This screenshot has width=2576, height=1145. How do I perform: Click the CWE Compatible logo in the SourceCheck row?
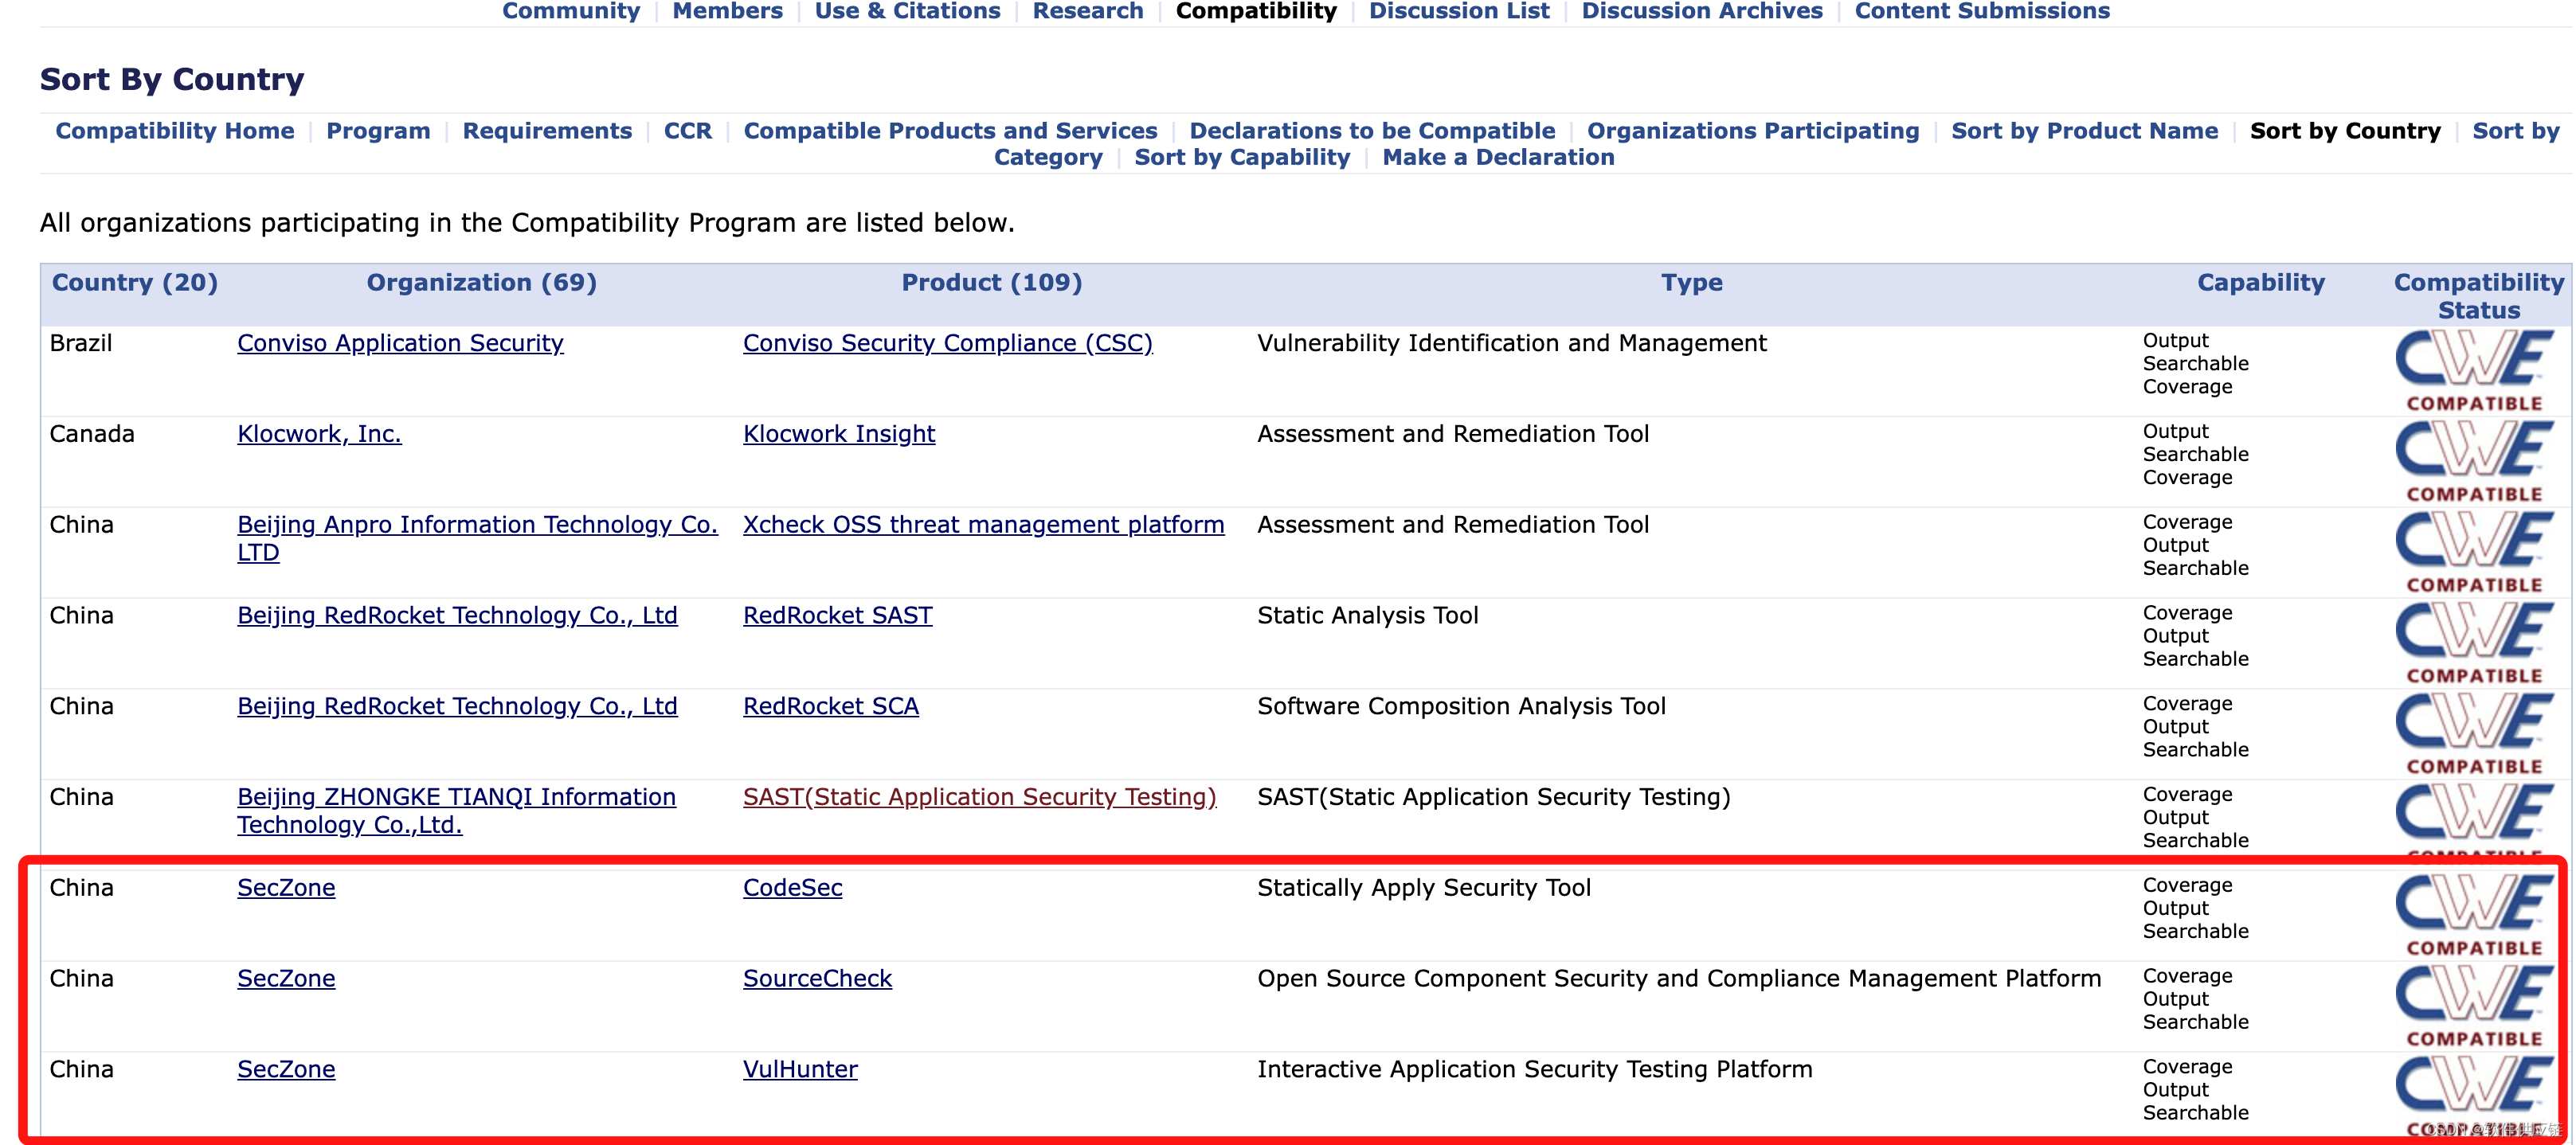pos(2474,1007)
